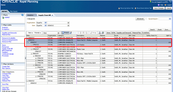The height and width of the screenshot is (92, 173).
Task: Collapse the Plan Links section
Action: click(2, 25)
